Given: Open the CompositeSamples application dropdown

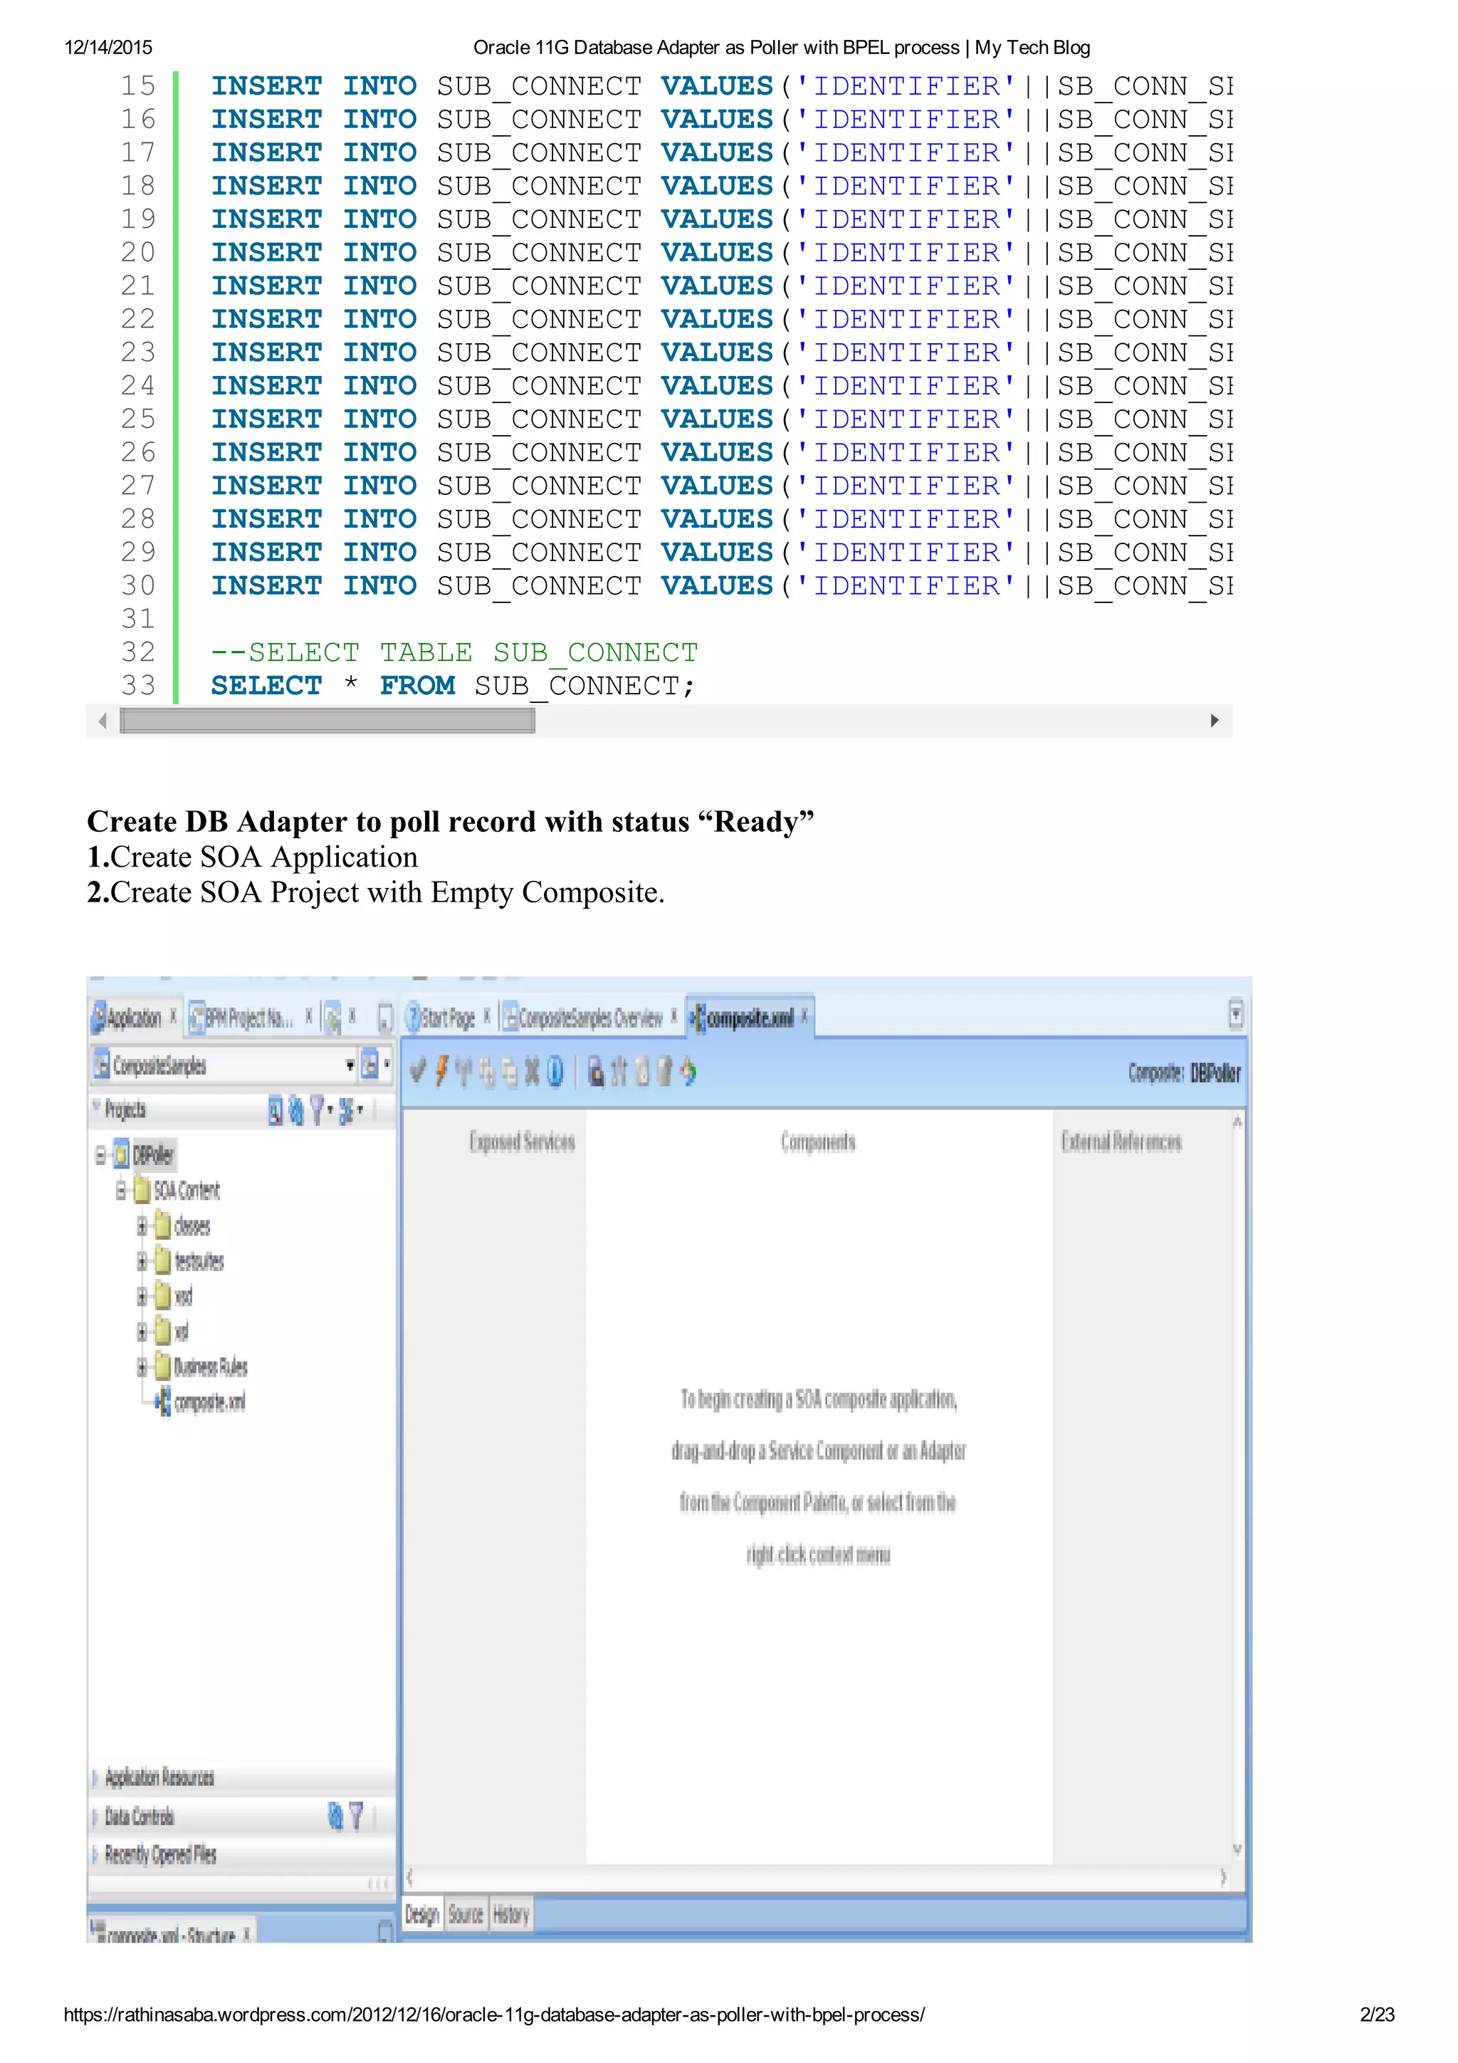Looking at the screenshot, I should tap(350, 1065).
